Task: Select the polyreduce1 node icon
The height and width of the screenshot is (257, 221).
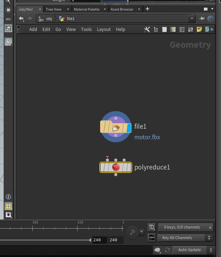Action: point(116,167)
